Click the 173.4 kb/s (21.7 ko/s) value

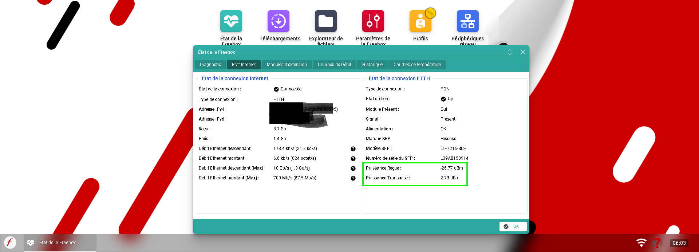(x=295, y=149)
